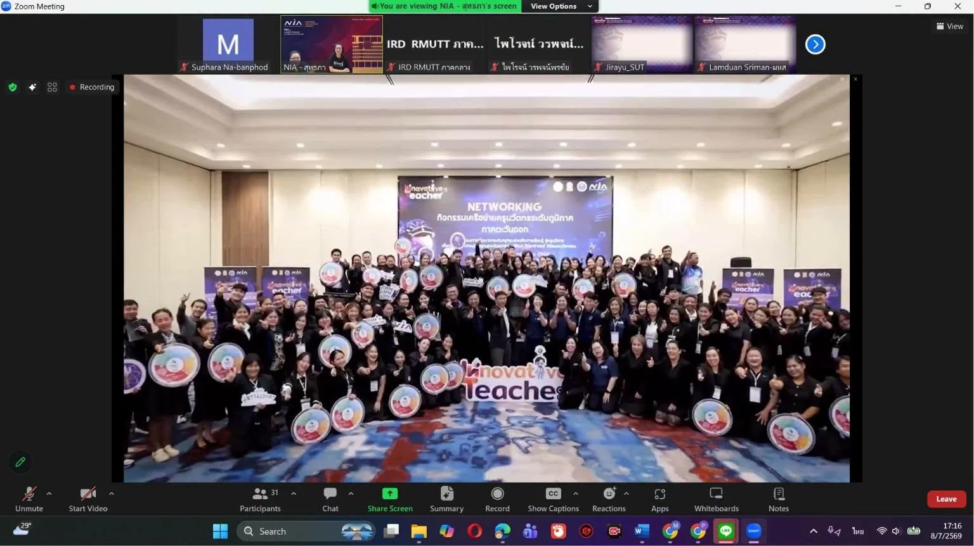Expand audio options arrow beside Unmute

click(x=49, y=493)
